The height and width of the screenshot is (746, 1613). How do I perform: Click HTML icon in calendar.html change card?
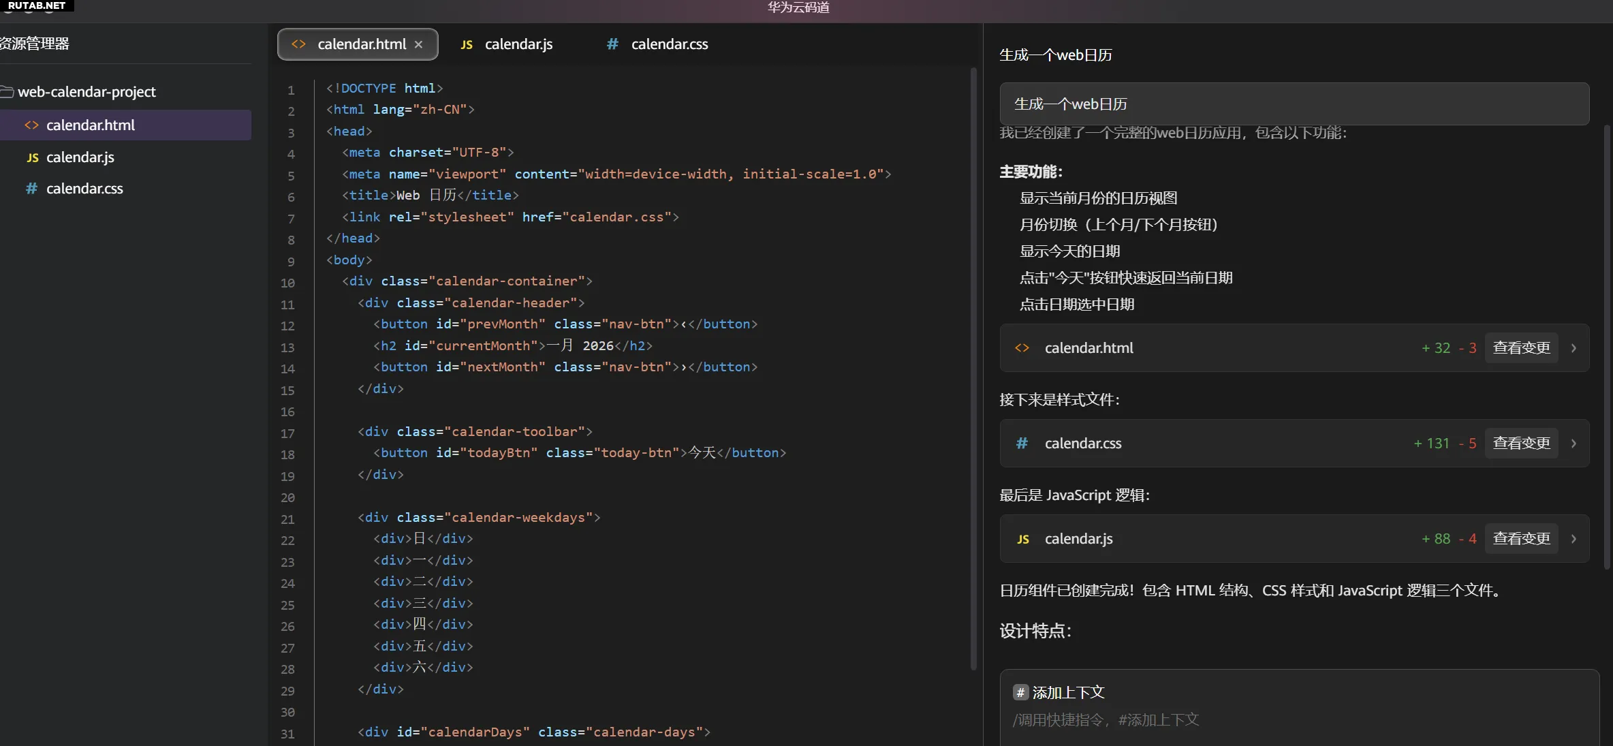1022,348
